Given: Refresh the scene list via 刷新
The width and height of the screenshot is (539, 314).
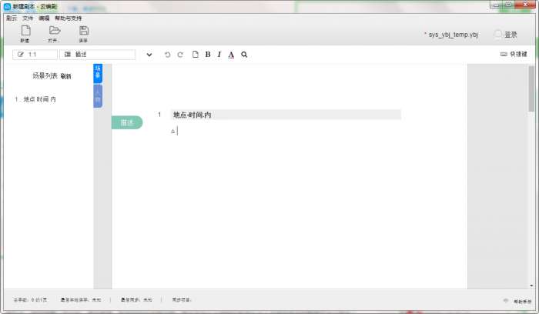Looking at the screenshot, I should [65, 76].
